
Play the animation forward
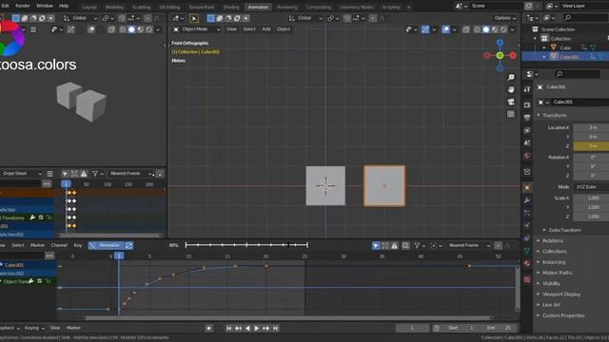coord(257,328)
